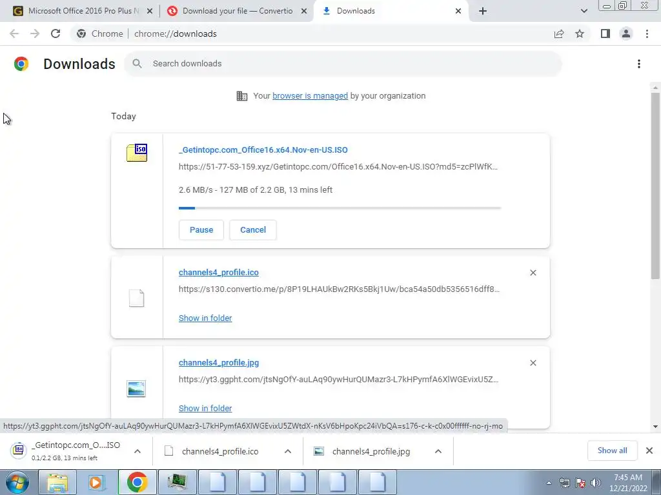Click the volume speaker icon in system tray

(x=596, y=483)
